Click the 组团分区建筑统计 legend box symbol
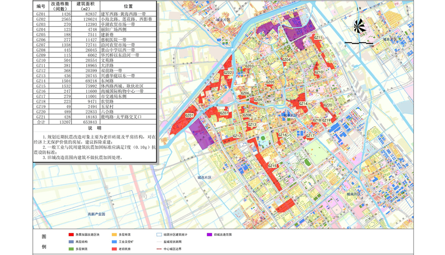 click(x=159, y=235)
